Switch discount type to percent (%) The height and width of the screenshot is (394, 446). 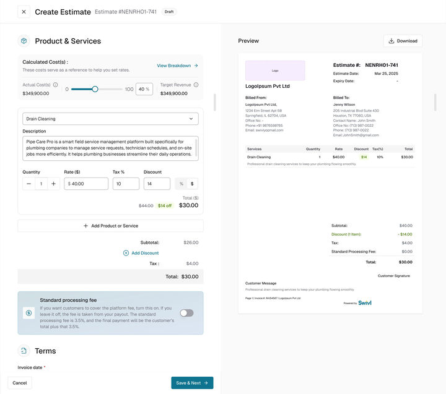pyautogui.click(x=181, y=184)
